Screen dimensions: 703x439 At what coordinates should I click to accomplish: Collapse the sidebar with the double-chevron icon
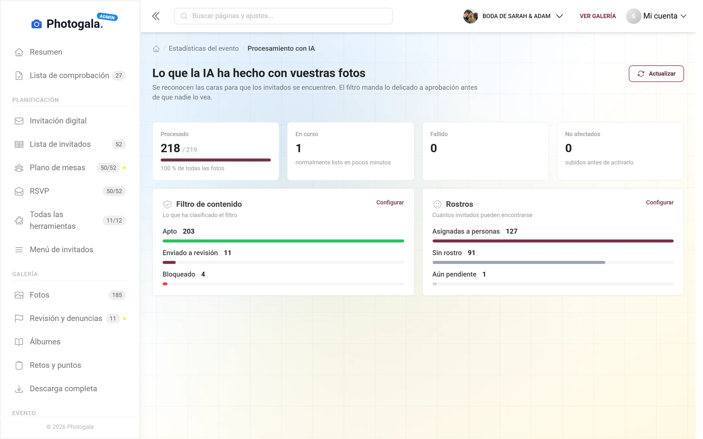click(156, 16)
